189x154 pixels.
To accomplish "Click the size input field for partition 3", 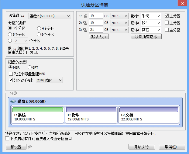I will point(96,30).
